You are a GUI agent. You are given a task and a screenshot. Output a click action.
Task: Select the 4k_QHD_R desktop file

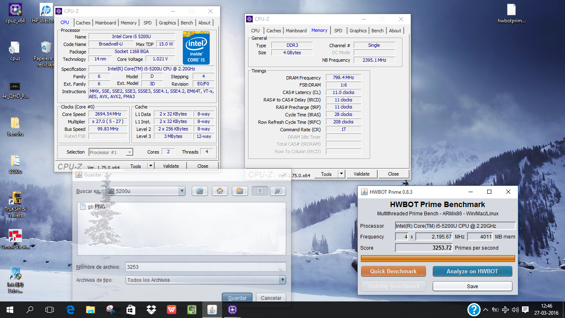coord(15,90)
